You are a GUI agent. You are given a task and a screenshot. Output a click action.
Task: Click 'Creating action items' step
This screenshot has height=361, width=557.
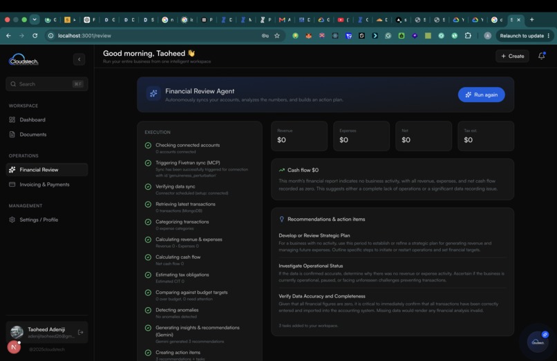[178, 352]
